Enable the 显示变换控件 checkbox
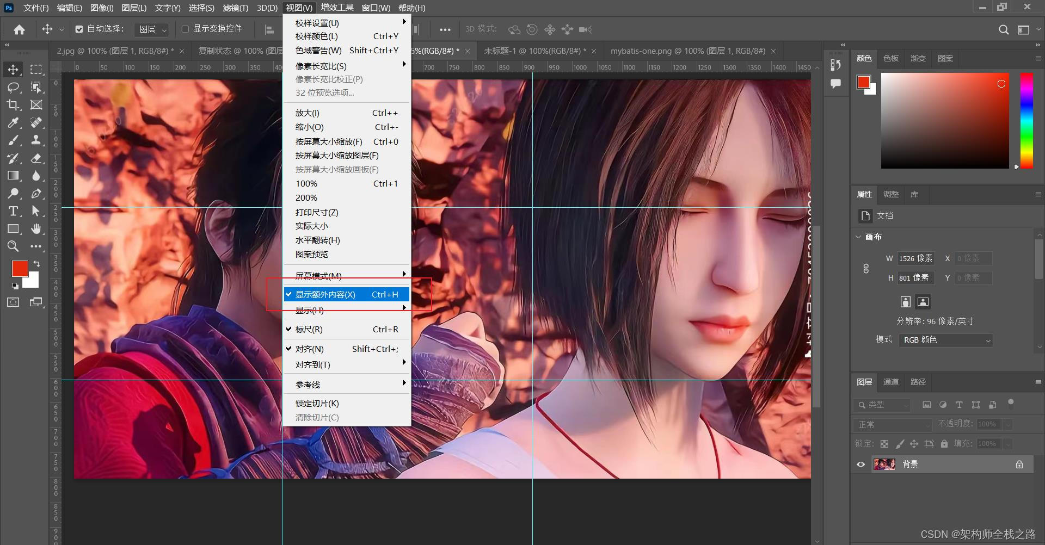1045x545 pixels. coord(185,29)
